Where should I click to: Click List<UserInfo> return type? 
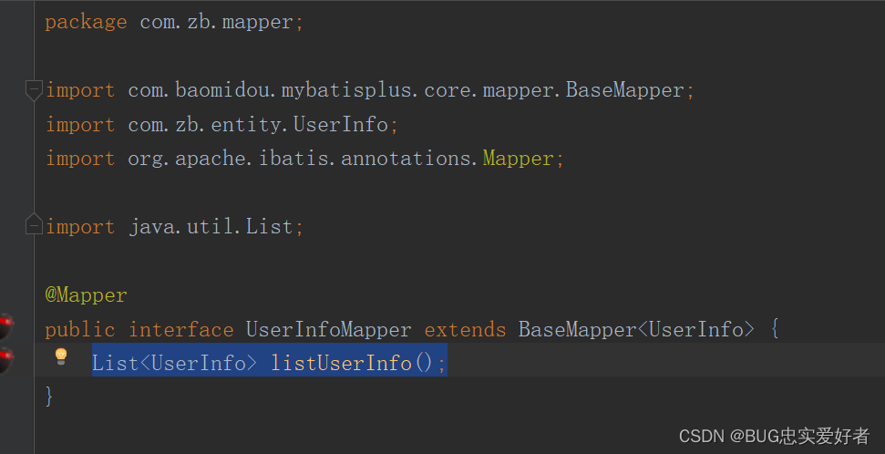coord(175,363)
